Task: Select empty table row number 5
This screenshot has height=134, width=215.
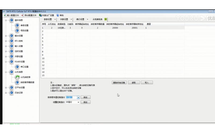Action: (113, 42)
